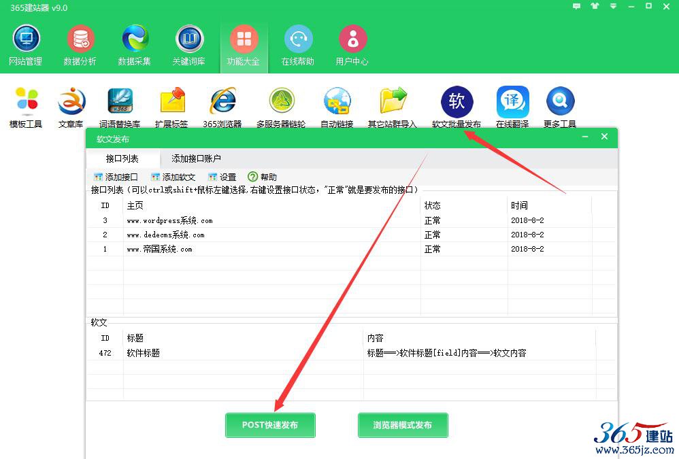The width and height of the screenshot is (679, 459).
Task: Close the 软文发布 dialog
Action: click(x=605, y=137)
